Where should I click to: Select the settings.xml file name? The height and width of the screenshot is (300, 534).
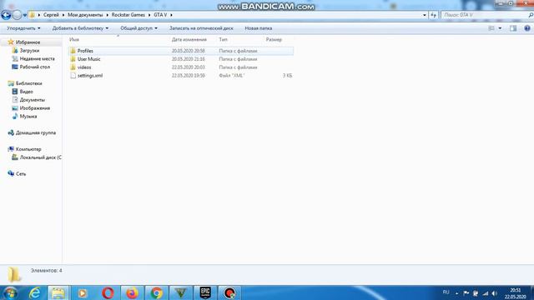point(90,76)
